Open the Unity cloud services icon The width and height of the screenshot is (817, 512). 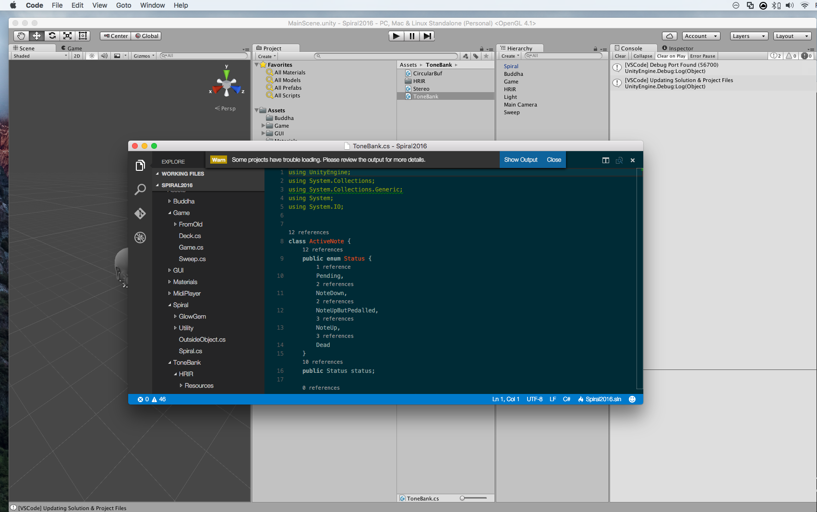(x=669, y=36)
